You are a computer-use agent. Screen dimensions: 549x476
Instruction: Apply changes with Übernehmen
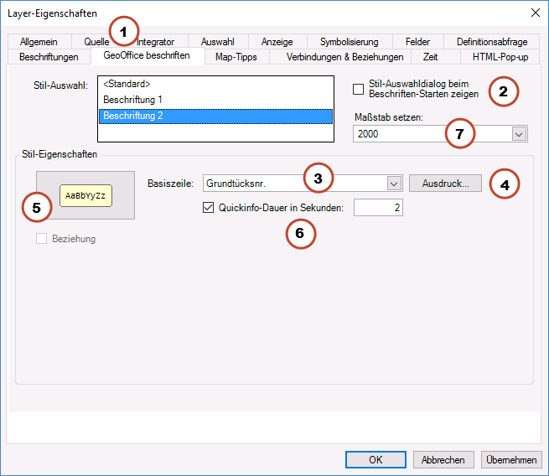click(511, 459)
